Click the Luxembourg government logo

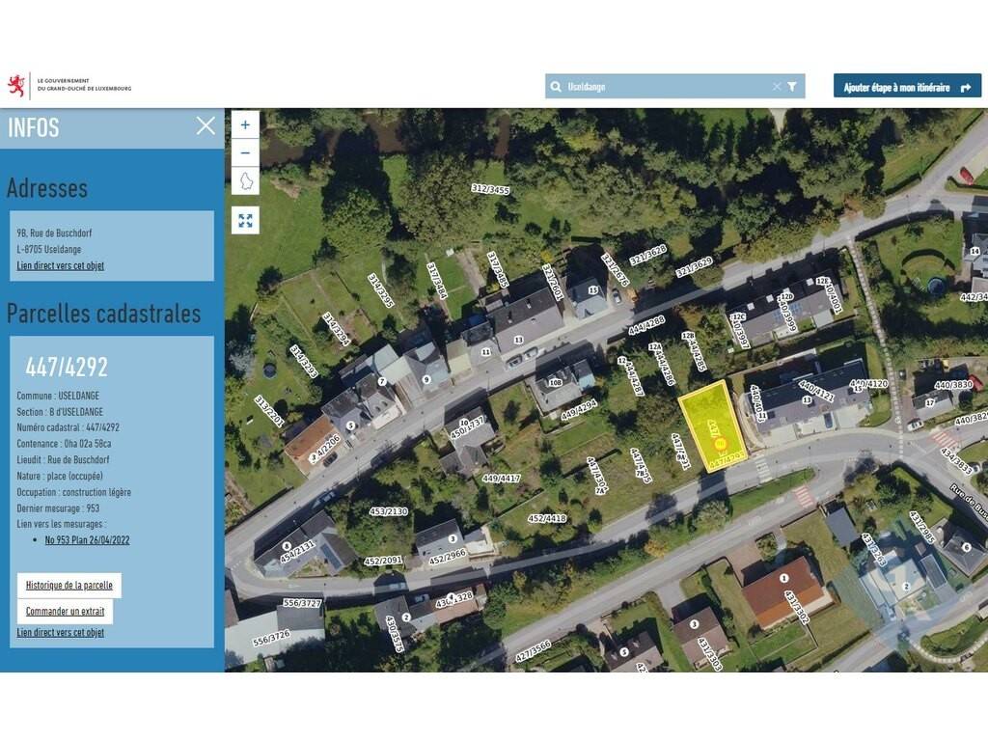69,86
